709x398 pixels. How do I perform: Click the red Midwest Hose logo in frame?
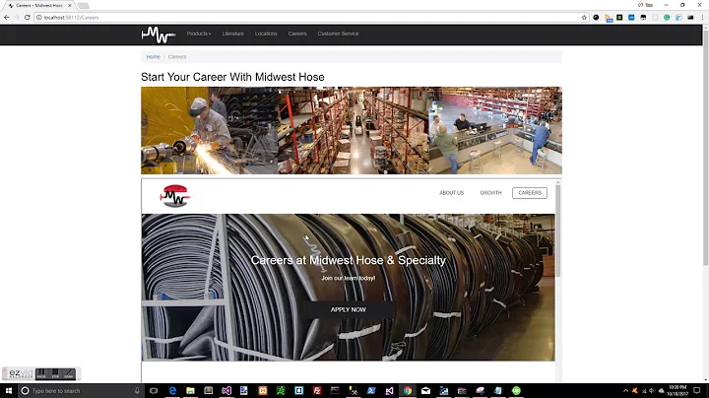(175, 196)
